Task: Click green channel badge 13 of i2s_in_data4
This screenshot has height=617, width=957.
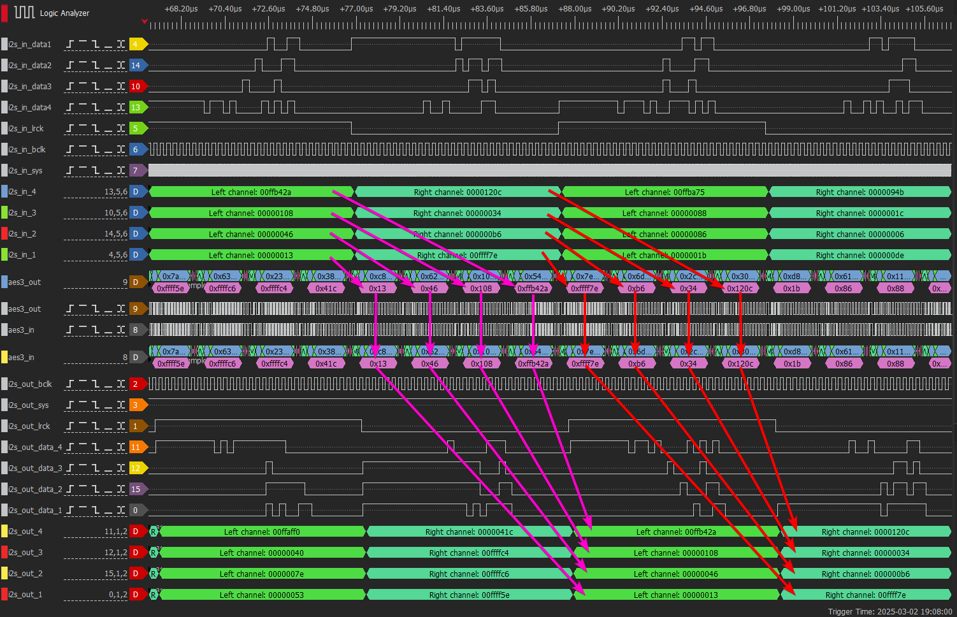Action: [138, 108]
